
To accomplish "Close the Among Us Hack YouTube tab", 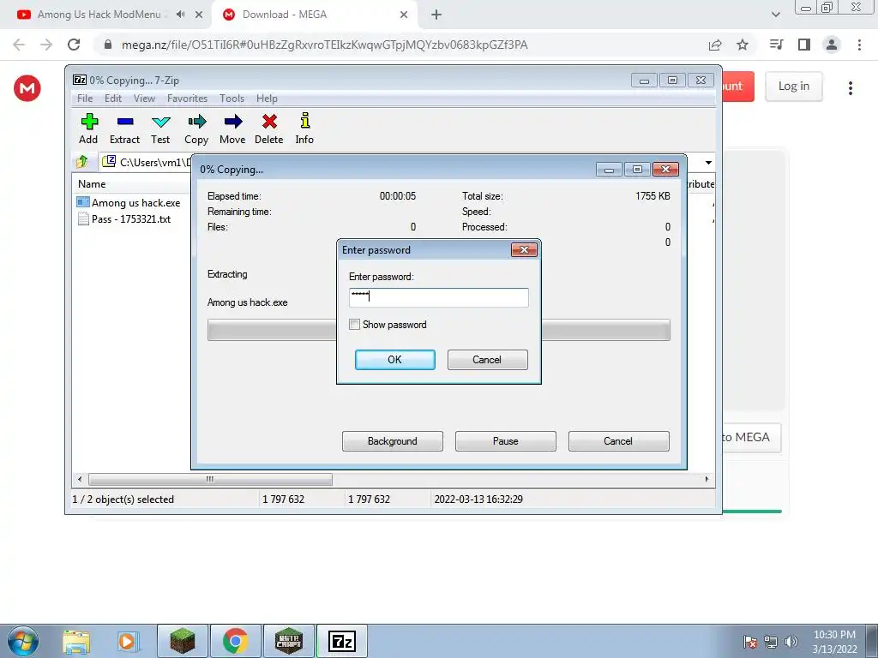I will click(x=199, y=15).
